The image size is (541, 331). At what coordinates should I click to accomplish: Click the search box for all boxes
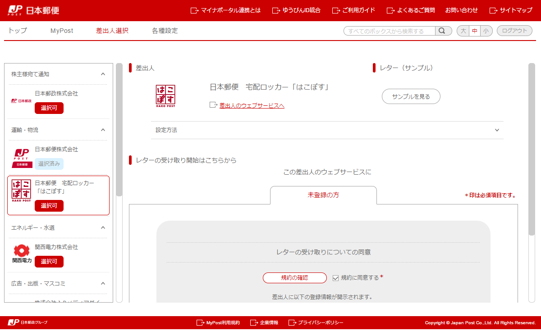[390, 31]
